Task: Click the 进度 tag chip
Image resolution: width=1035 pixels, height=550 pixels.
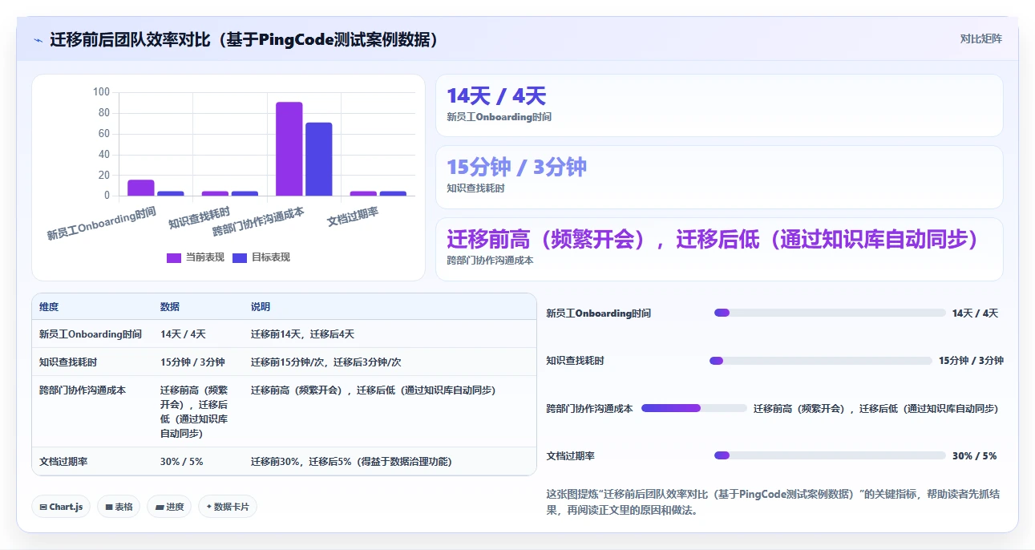Action: [x=169, y=507]
